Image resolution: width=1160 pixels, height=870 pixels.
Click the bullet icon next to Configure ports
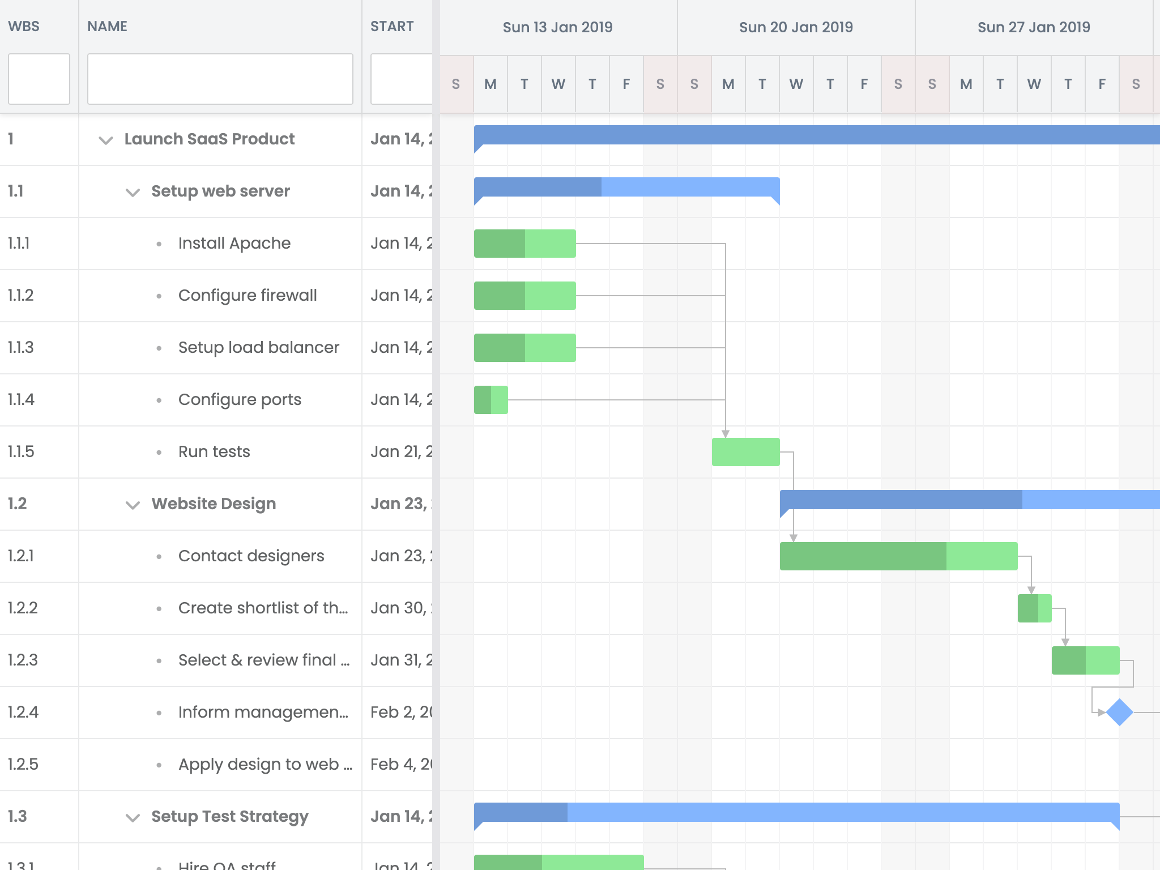pos(159,400)
